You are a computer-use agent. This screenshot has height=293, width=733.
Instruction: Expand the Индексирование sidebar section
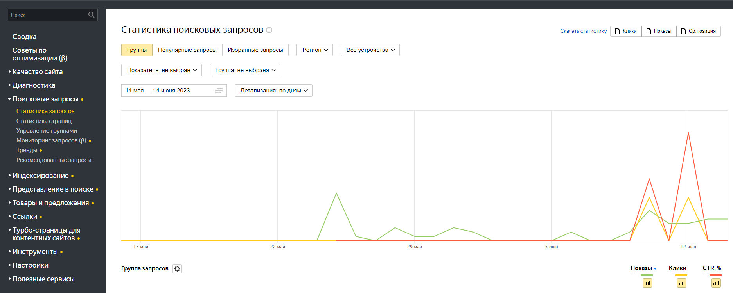[x=40, y=176]
